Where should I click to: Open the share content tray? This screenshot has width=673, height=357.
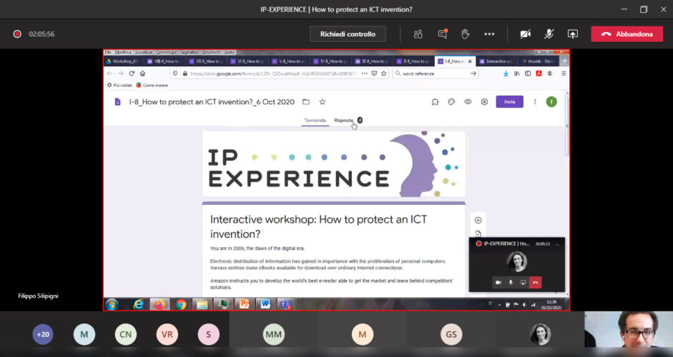click(x=573, y=34)
